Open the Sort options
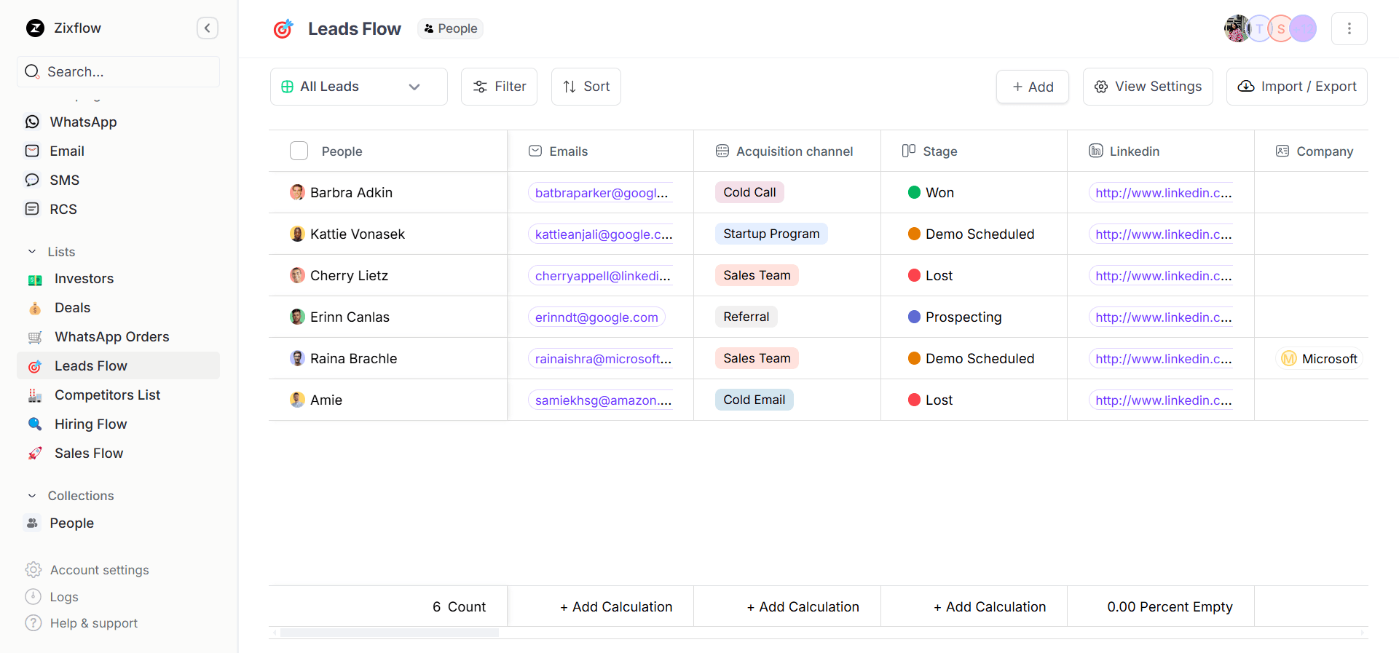 pyautogui.click(x=586, y=87)
